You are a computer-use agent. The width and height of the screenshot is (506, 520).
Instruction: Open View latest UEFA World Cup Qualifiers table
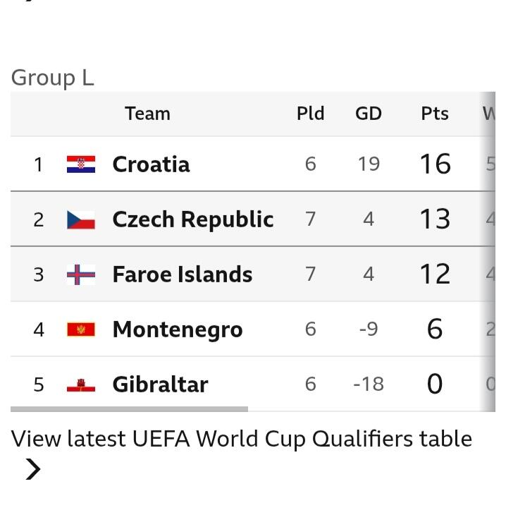[x=241, y=439]
